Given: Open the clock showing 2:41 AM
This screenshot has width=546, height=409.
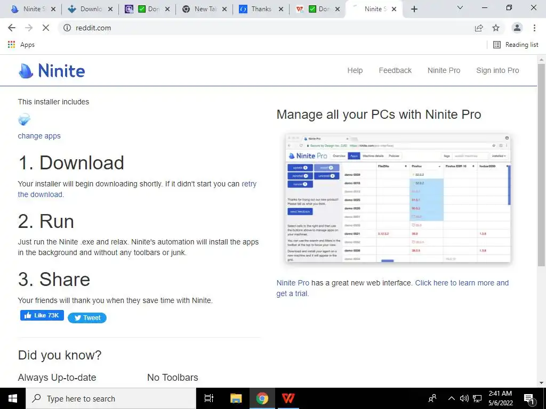Looking at the screenshot, I should coord(500,398).
